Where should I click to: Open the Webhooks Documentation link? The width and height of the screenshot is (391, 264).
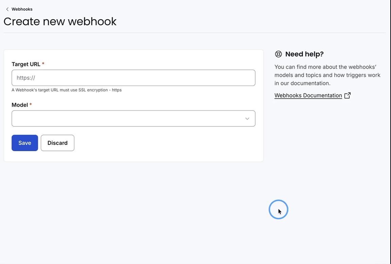308,95
